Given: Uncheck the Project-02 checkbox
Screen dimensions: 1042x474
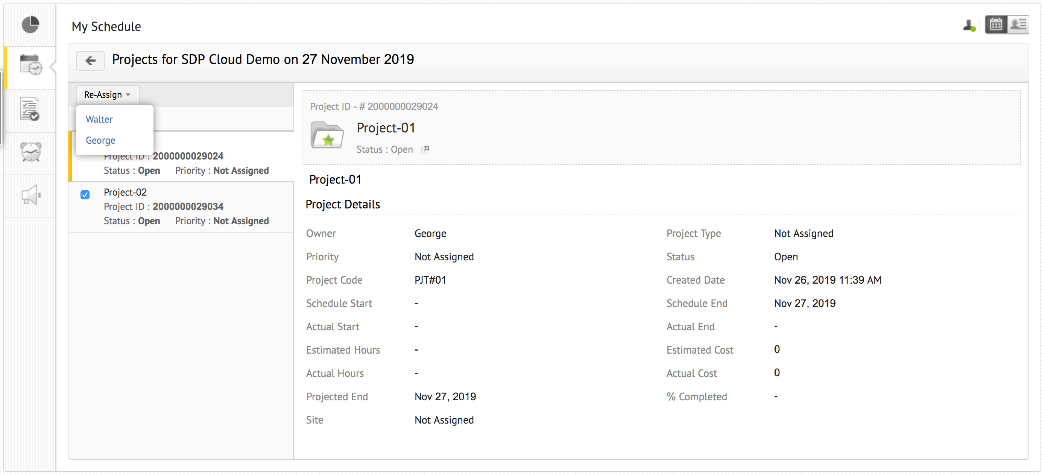Looking at the screenshot, I should (x=85, y=195).
